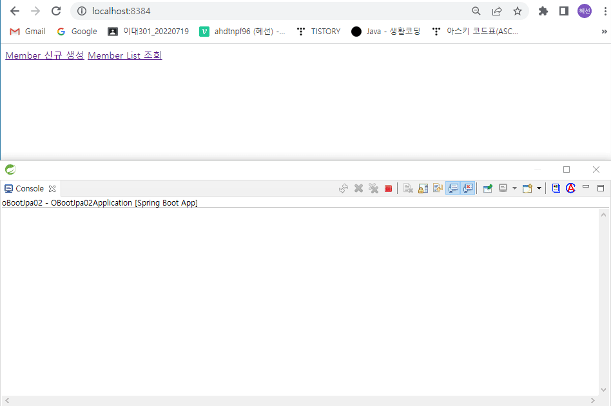Click Open Console icon
The image size is (611, 406).
pos(527,189)
